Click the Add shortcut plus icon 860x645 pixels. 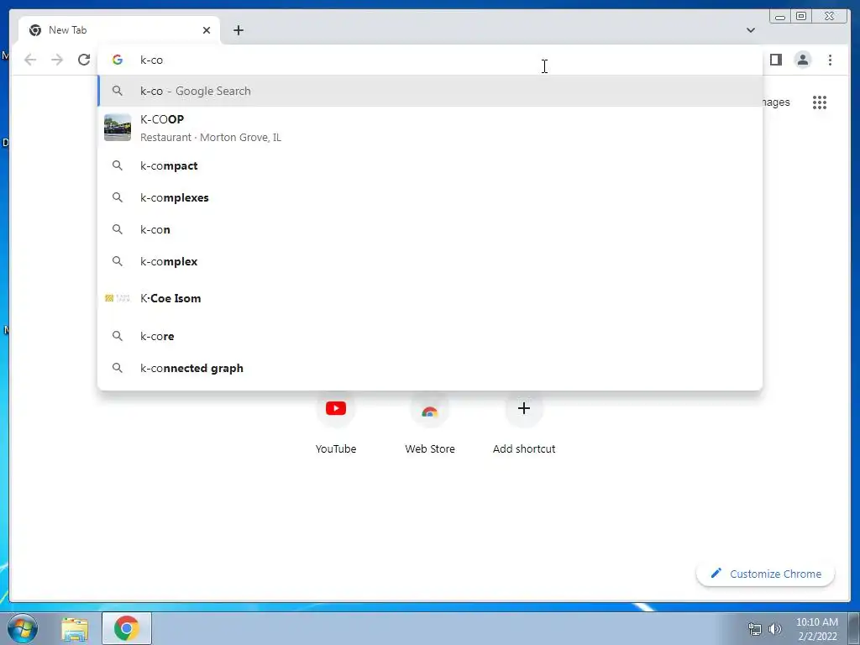[x=524, y=408]
